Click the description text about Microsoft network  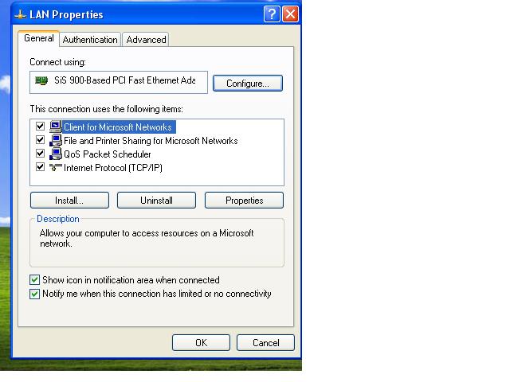pos(147,238)
